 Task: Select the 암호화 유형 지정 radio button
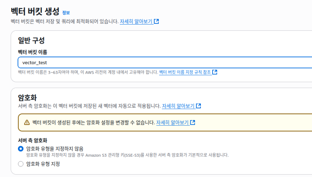(21, 164)
